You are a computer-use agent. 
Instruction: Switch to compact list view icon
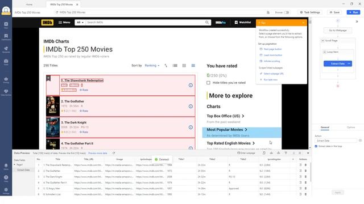[x=193, y=66]
